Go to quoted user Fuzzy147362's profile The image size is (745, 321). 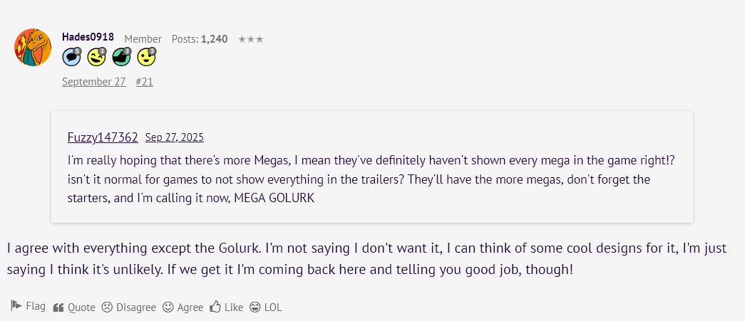[x=102, y=137]
